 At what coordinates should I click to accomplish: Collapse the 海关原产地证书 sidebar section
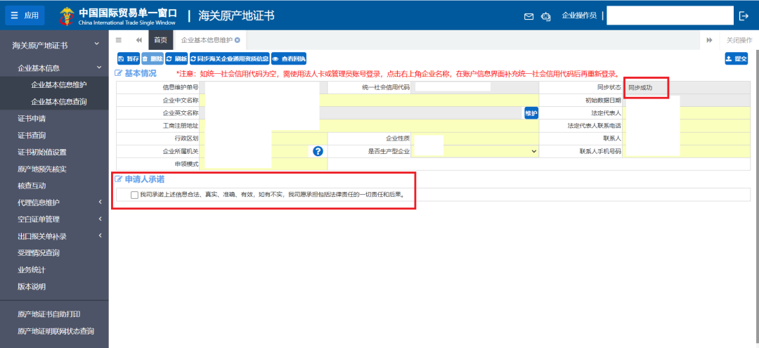pos(54,46)
